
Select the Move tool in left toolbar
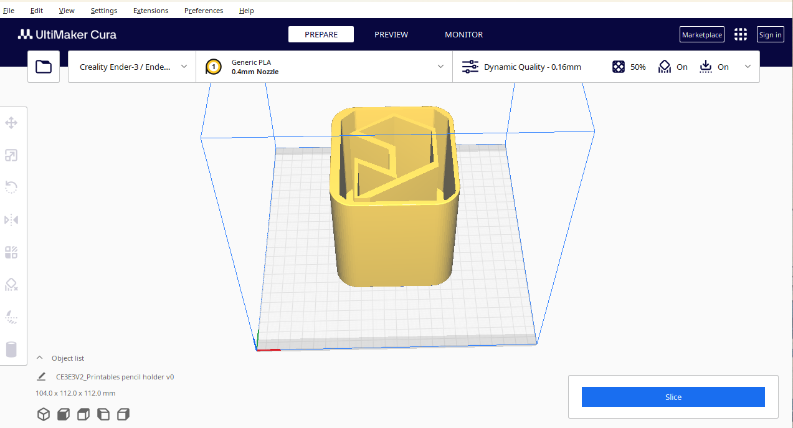pos(11,123)
